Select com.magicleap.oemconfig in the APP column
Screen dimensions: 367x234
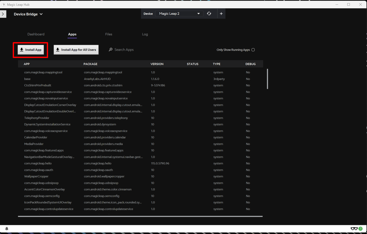pyautogui.click(x=42, y=196)
